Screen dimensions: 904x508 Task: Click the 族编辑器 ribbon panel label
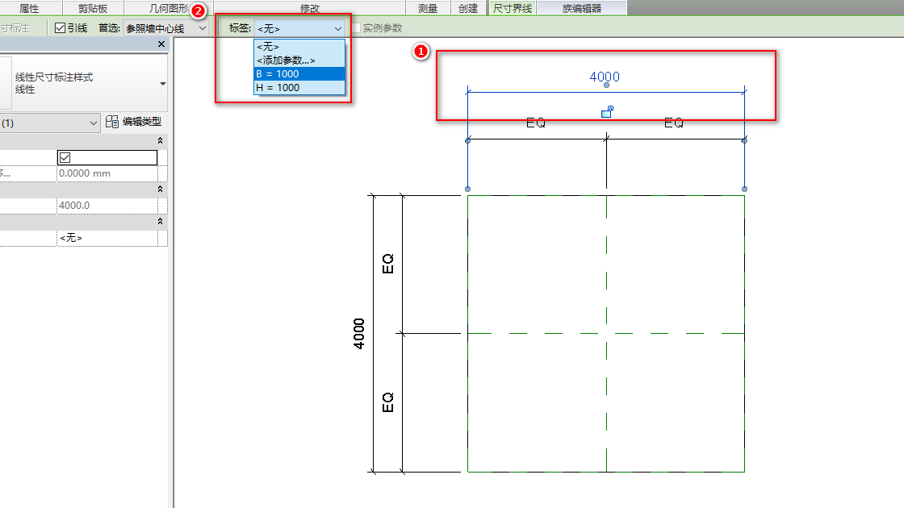582,8
